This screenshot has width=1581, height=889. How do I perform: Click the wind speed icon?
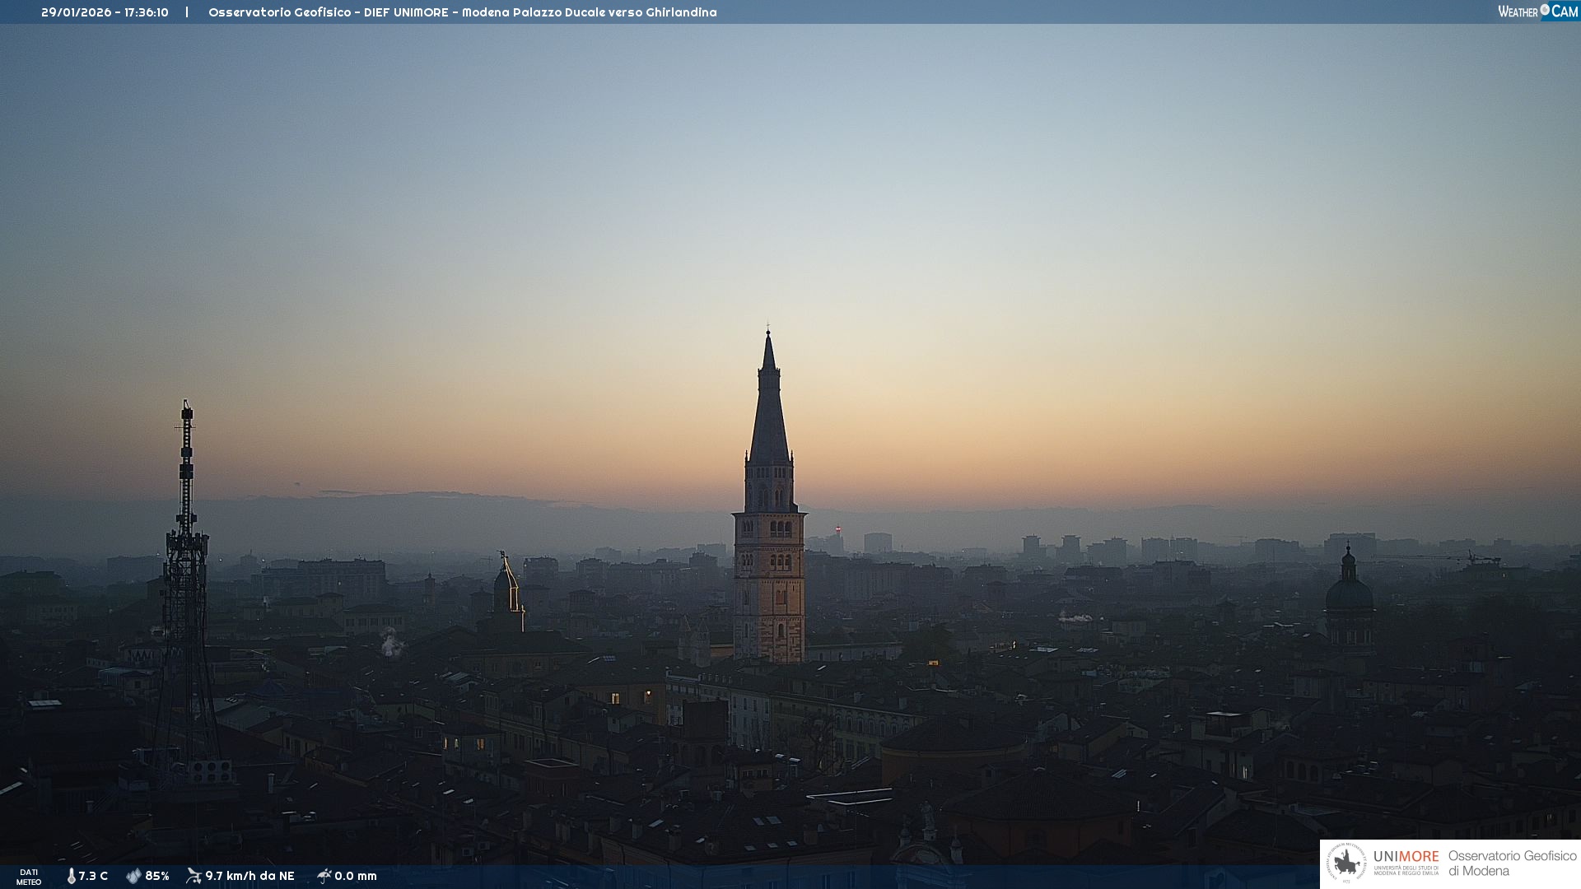pos(194,876)
